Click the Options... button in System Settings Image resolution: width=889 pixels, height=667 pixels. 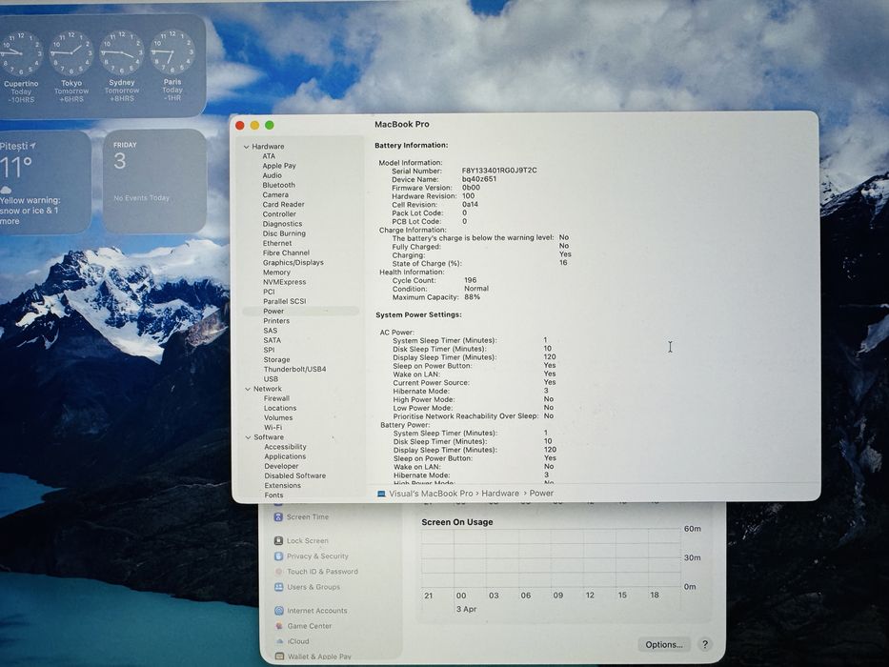tap(664, 645)
